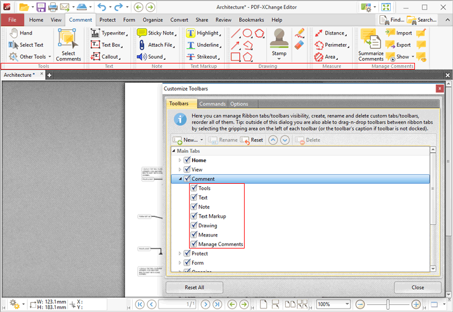Image resolution: width=453 pixels, height=312 pixels.
Task: Save the document with the floppy icon
Action: [40, 7]
